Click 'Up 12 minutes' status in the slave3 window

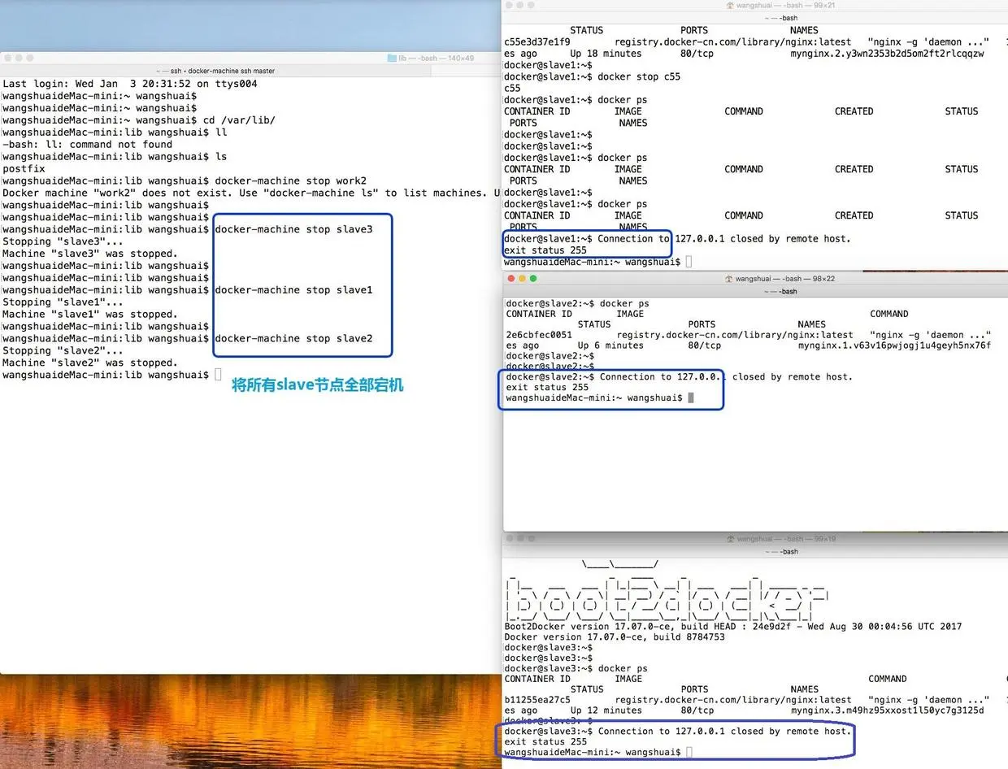coord(606,710)
